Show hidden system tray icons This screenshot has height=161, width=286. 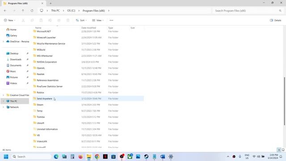(228, 157)
